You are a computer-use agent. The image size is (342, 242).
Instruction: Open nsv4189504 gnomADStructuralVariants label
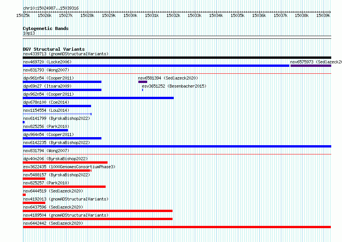(66, 215)
